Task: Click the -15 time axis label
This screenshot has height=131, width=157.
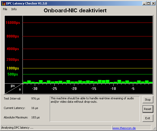Action: (93, 89)
